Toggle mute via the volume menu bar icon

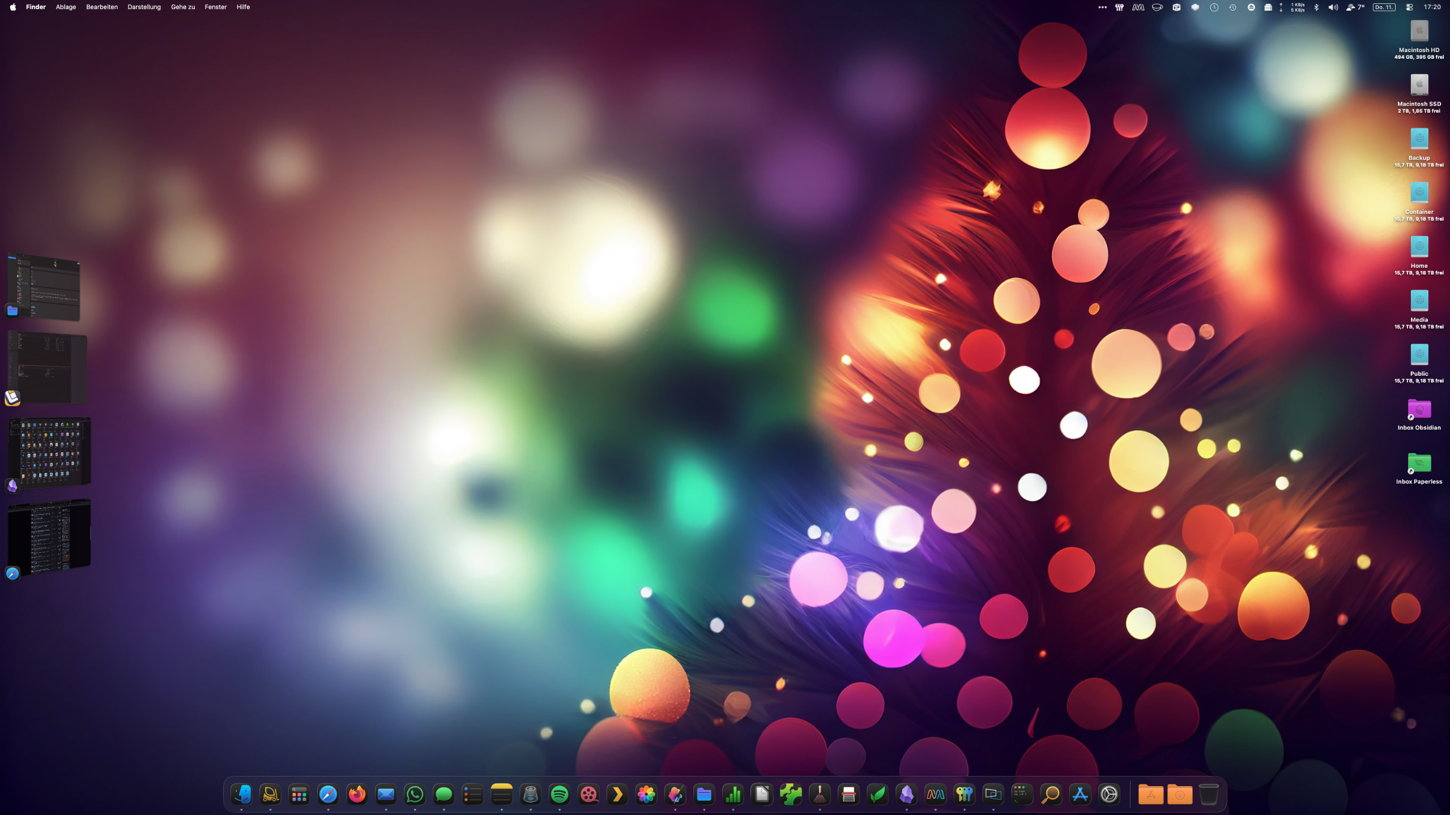point(1333,7)
